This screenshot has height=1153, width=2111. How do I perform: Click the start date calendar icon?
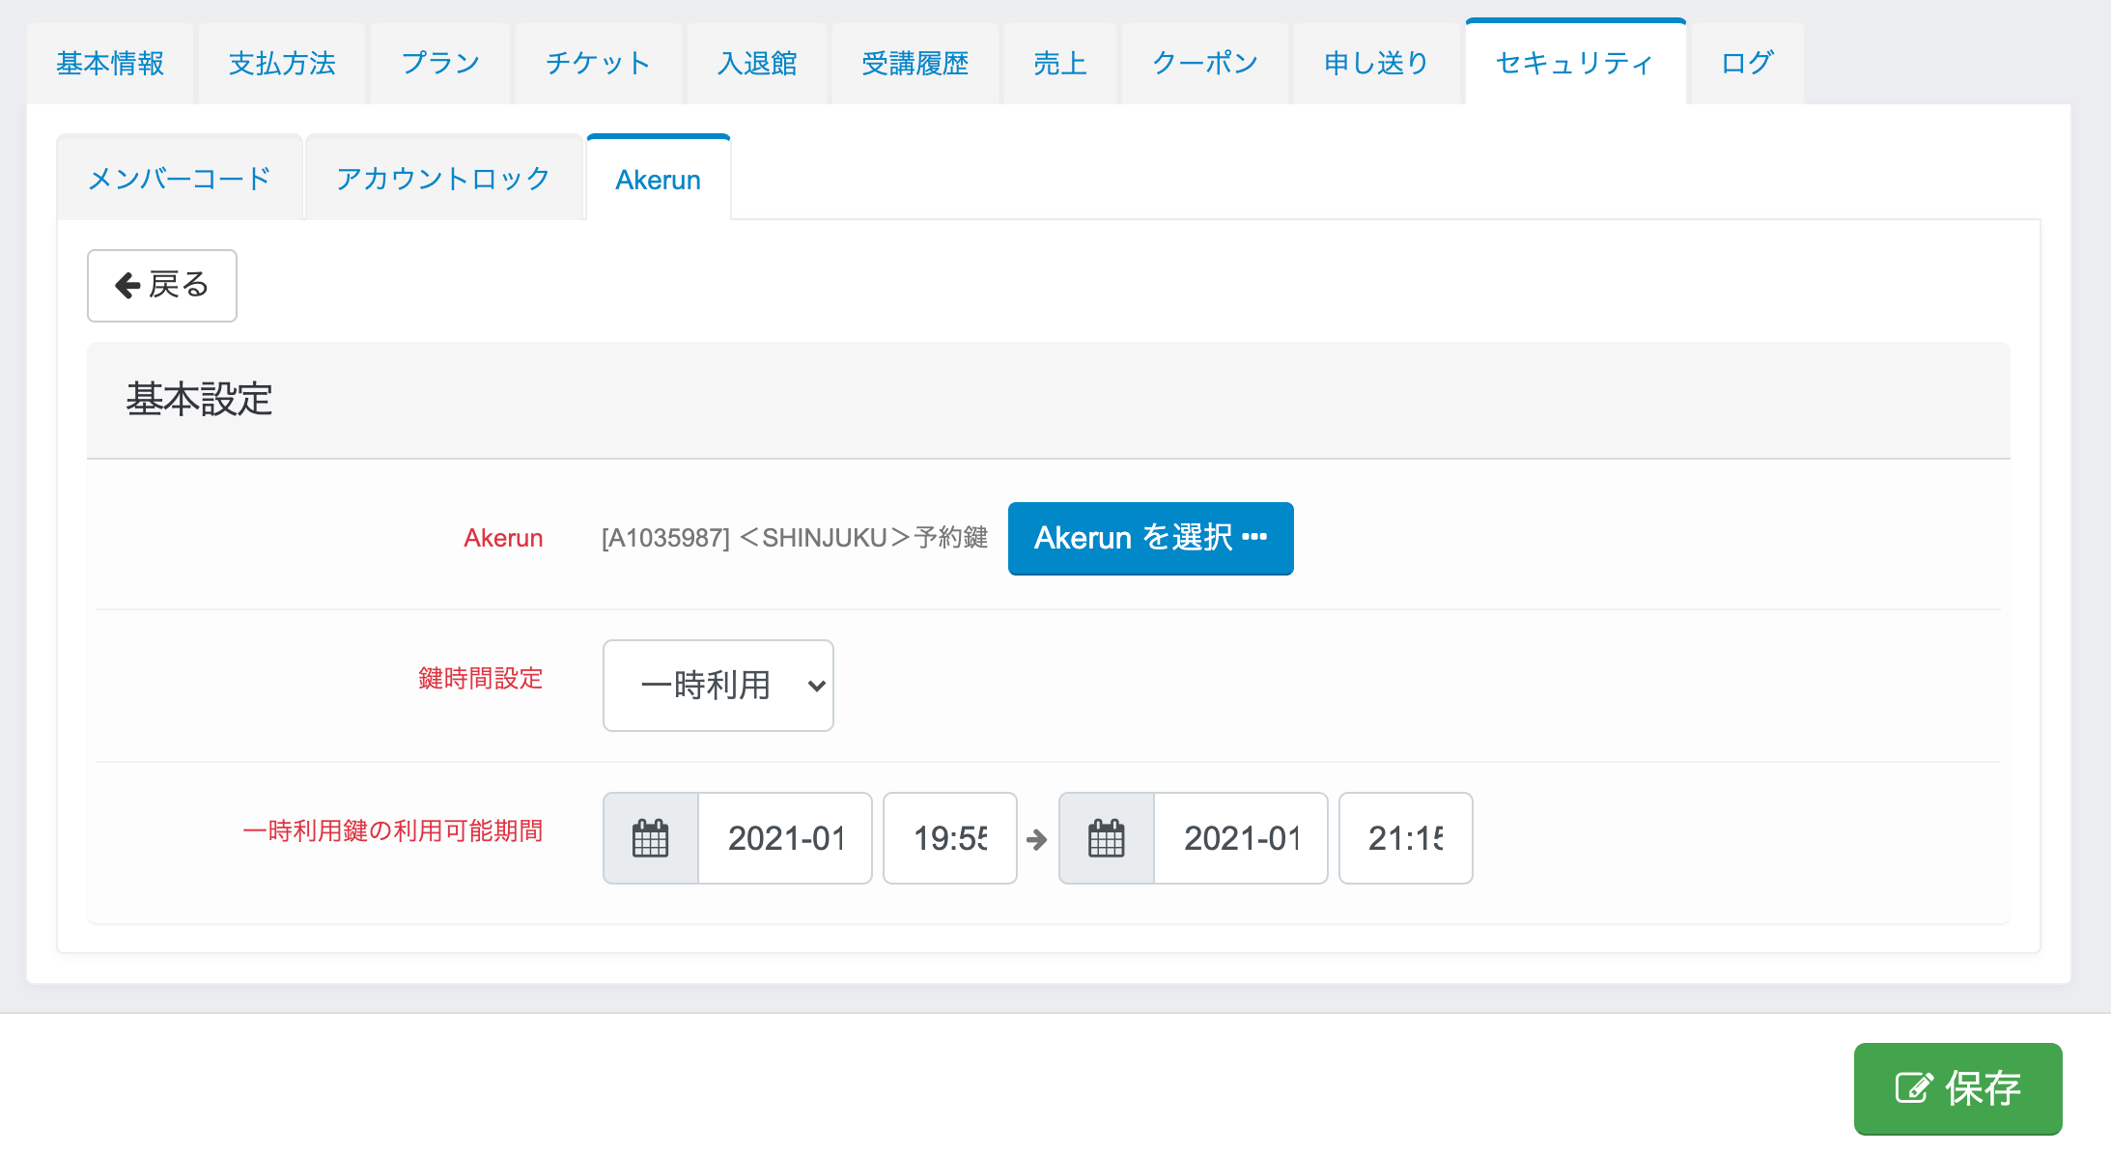651,838
